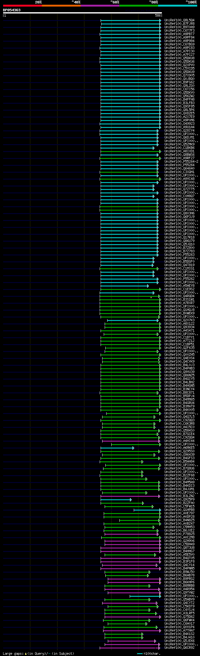Image resolution: width=200 pixels, height=656 pixels.
Task: Select the UniRef100_Q7X905 label
Action: pos(179,75)
